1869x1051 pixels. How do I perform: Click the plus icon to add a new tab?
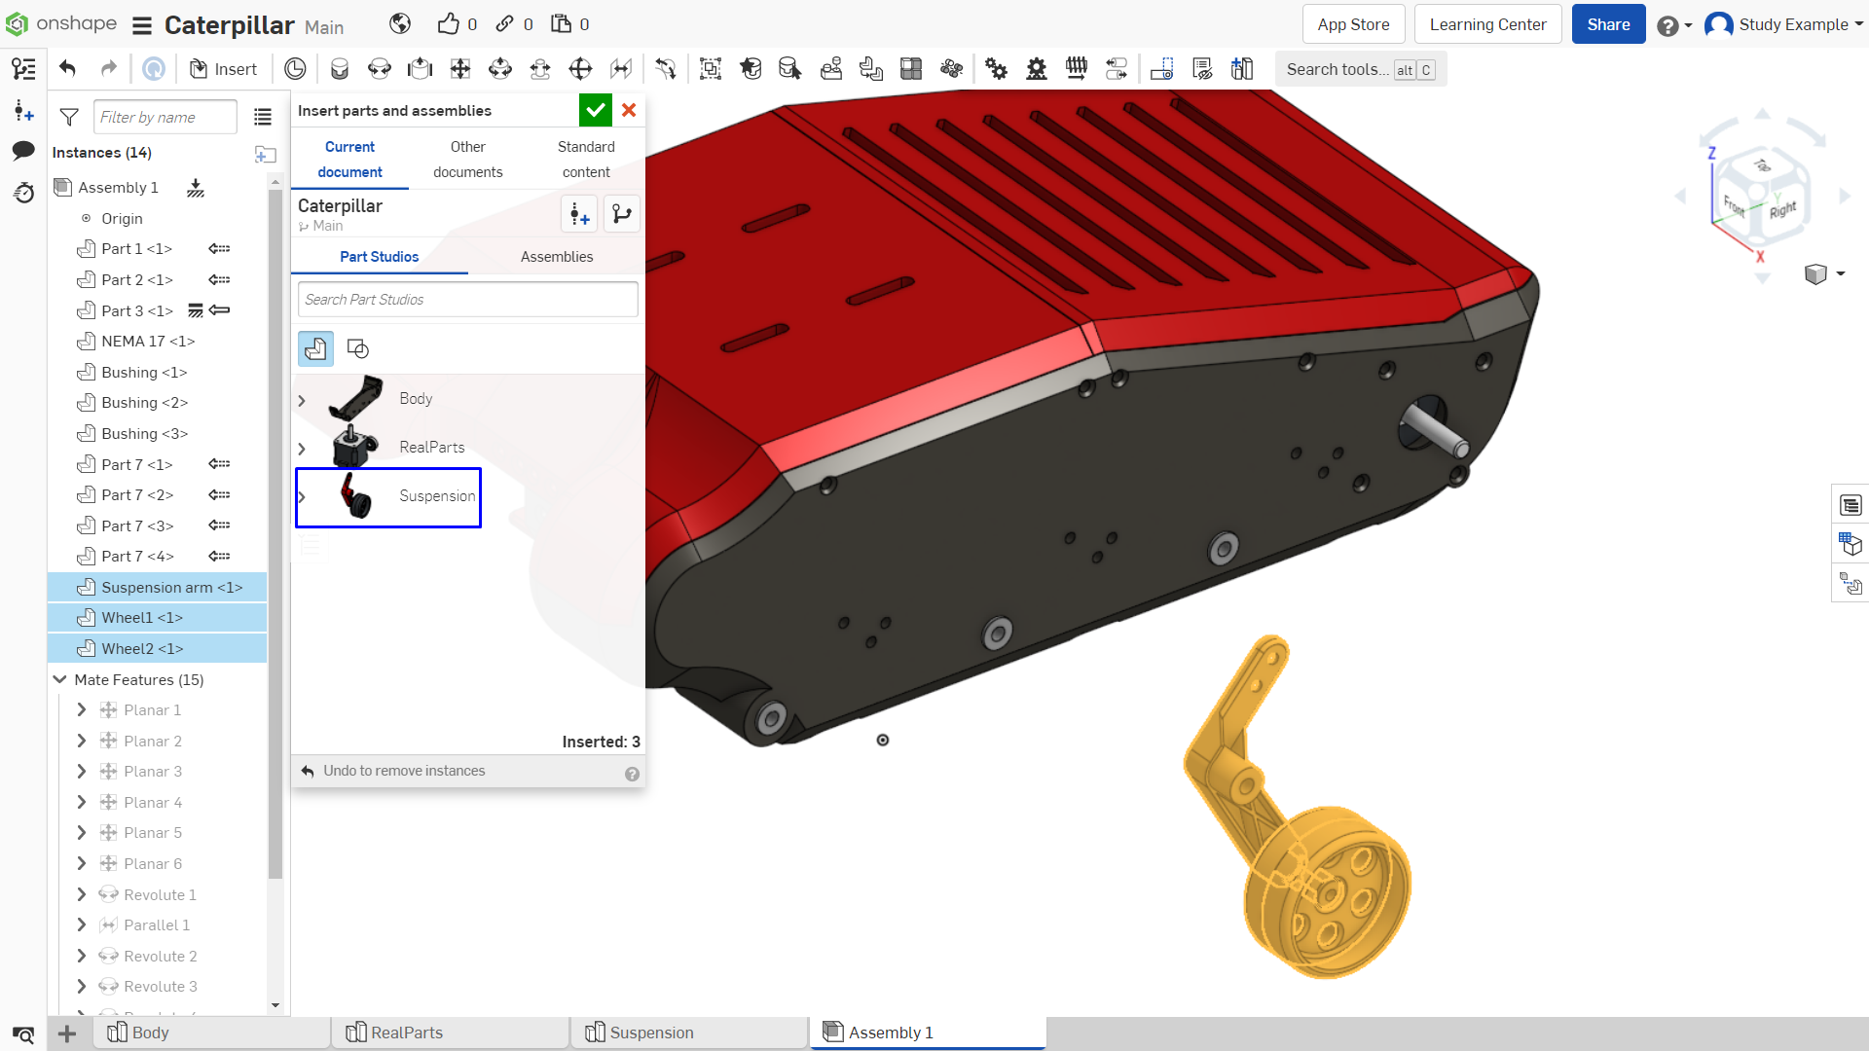[67, 1033]
